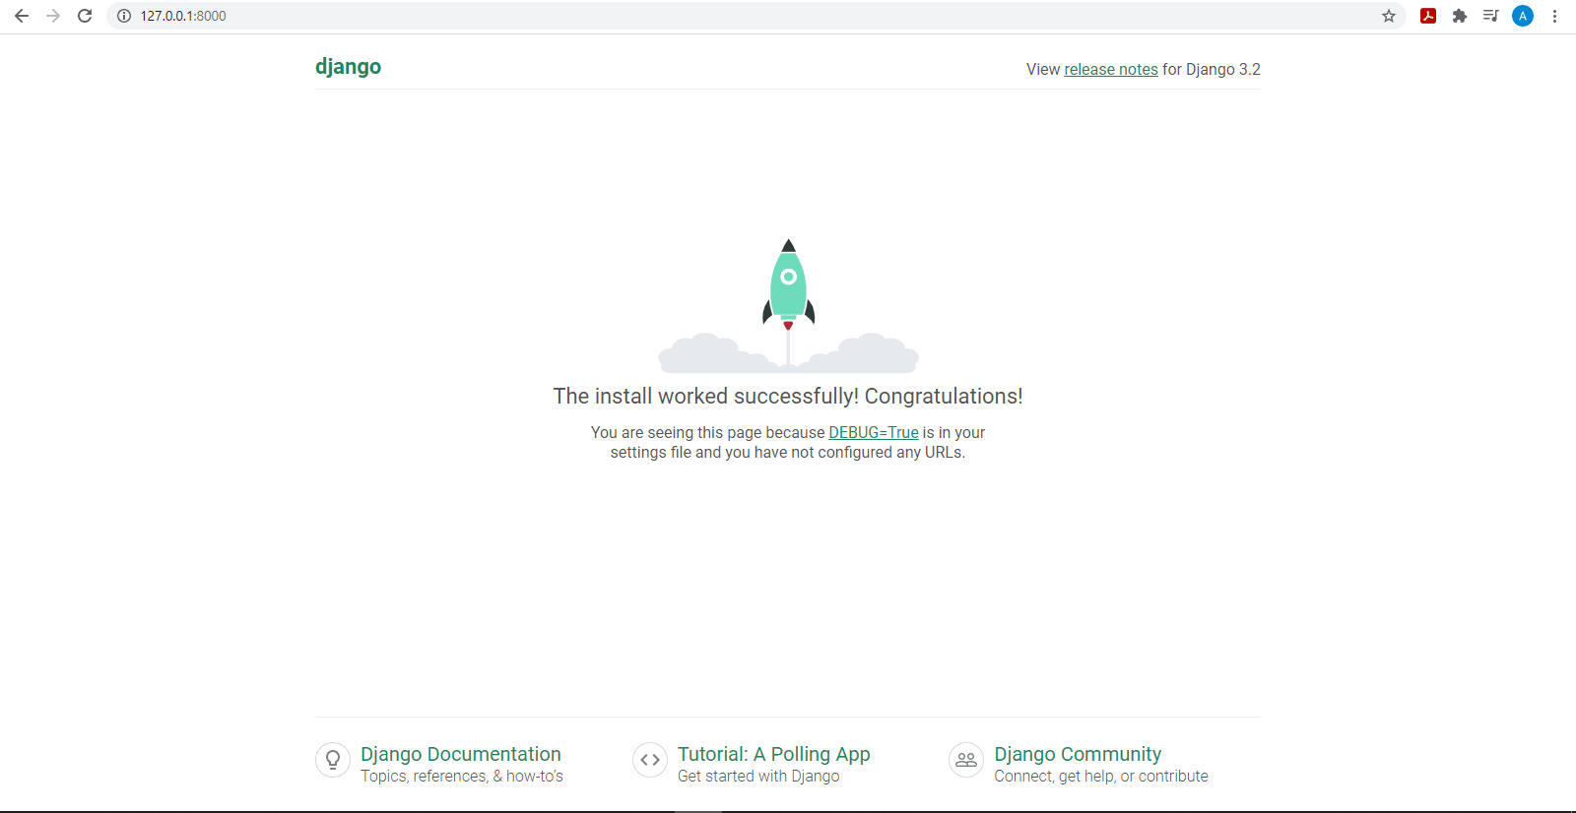Bookmark this page with the star icon
This screenshot has width=1576, height=813.
1389,16
